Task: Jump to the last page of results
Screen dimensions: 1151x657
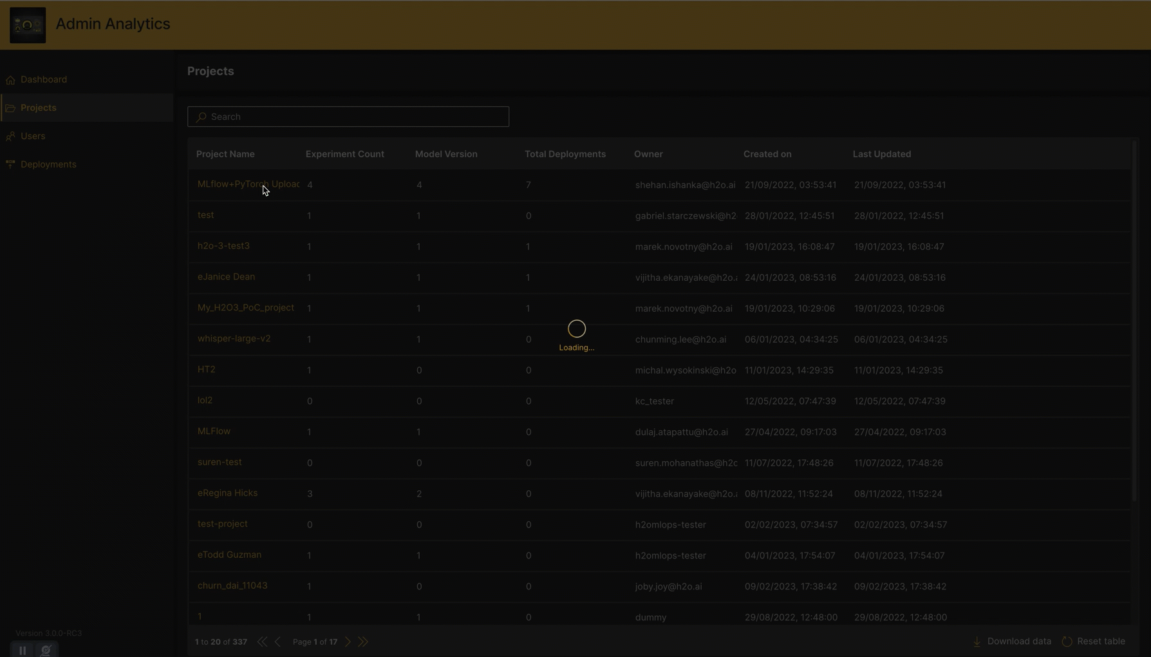Action: 364,642
